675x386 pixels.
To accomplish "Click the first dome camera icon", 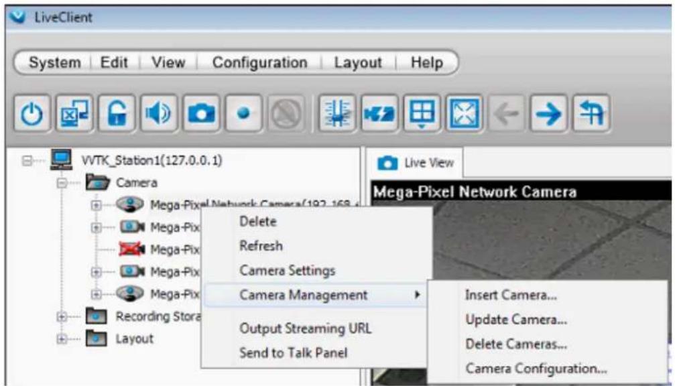I will click(130, 204).
